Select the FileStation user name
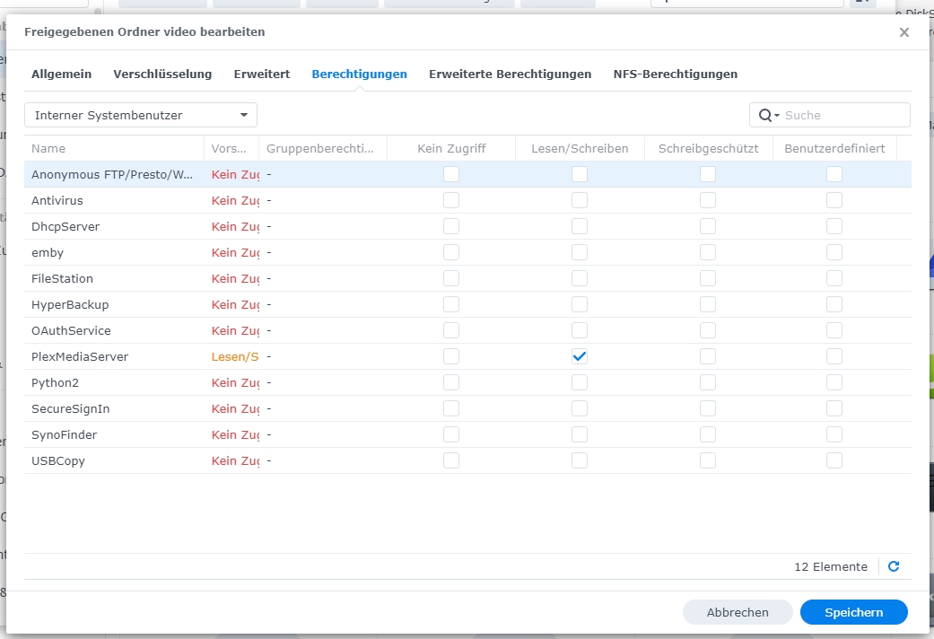Screen dimensions: 934x639 click(x=62, y=278)
